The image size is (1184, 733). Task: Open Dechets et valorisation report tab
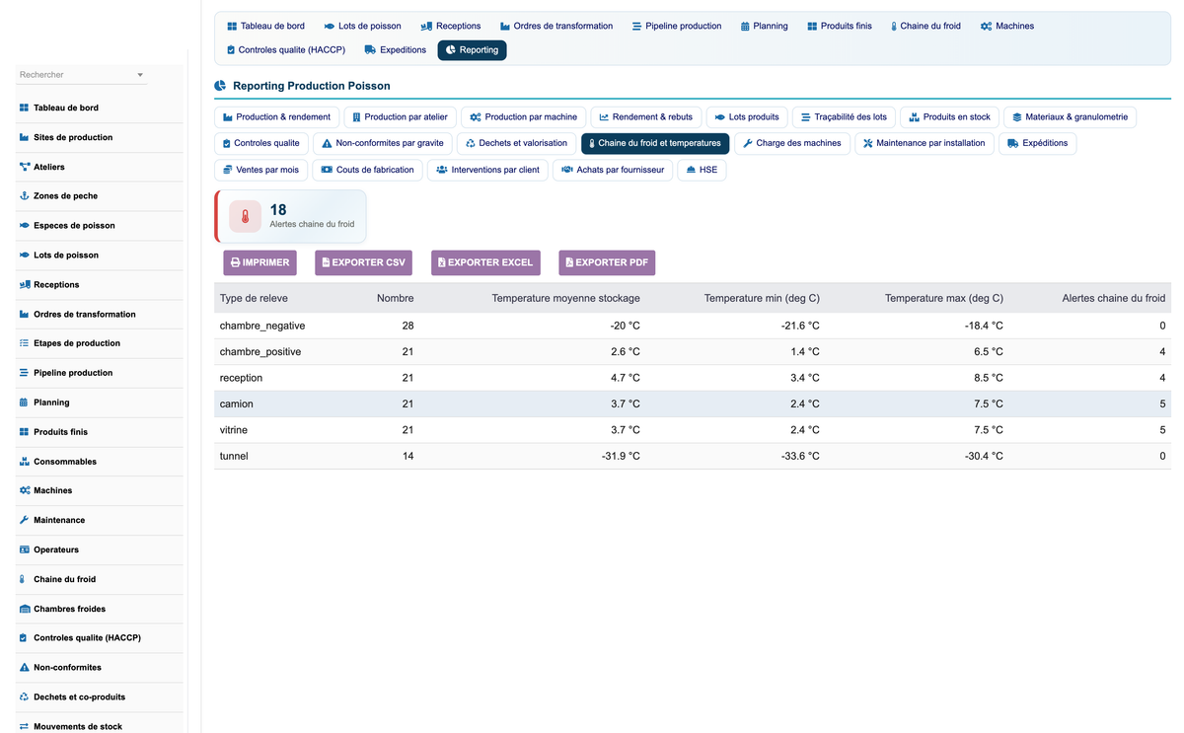click(518, 143)
